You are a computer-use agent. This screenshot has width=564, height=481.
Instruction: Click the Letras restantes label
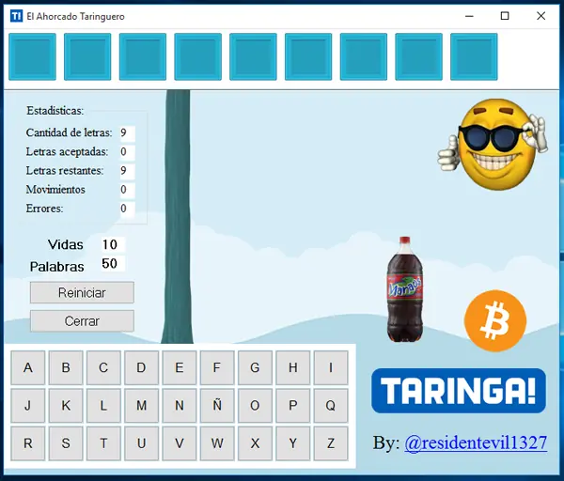pyautogui.click(x=65, y=171)
